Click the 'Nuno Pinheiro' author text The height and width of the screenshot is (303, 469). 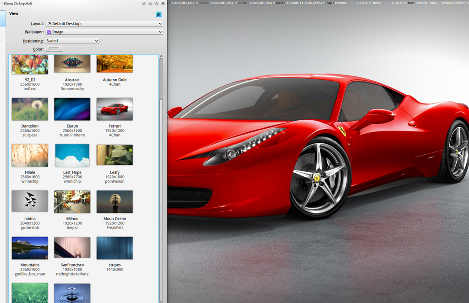72,135
